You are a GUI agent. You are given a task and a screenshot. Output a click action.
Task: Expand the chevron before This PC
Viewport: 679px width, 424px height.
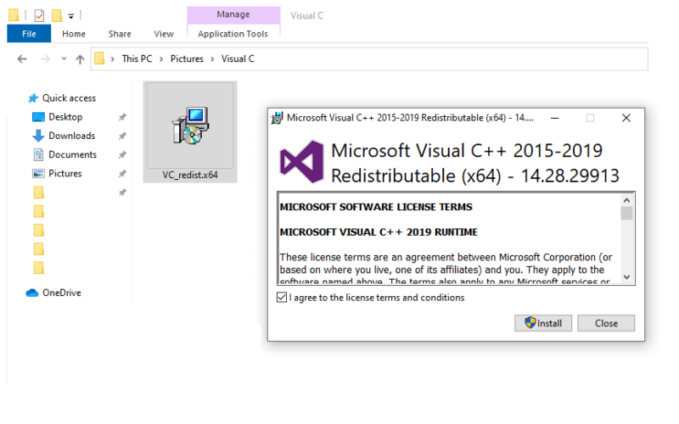pyautogui.click(x=112, y=59)
